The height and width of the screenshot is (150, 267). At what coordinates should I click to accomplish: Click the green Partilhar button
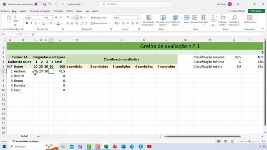pos(256,11)
